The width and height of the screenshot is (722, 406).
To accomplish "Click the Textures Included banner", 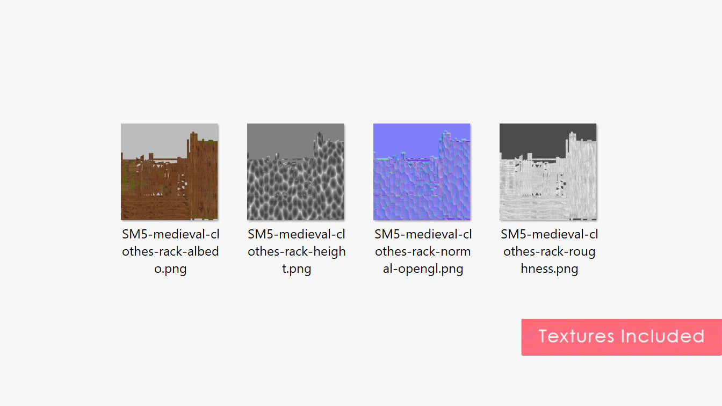I will [621, 337].
